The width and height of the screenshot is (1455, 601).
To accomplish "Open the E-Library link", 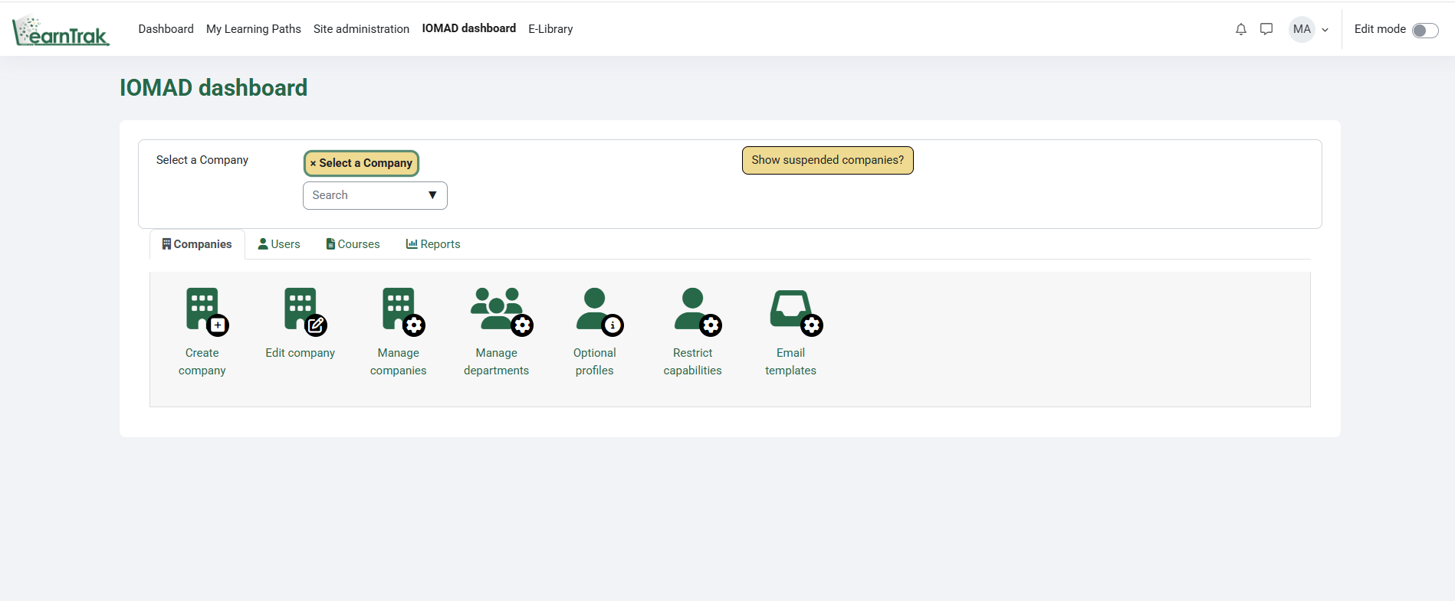I will click(550, 29).
